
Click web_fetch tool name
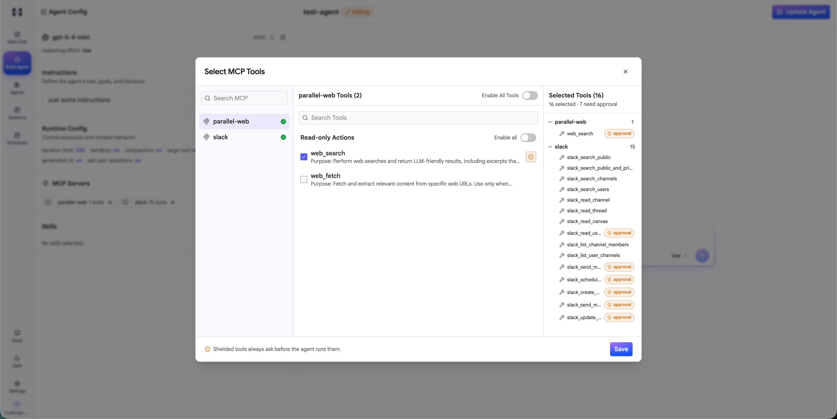(x=325, y=176)
